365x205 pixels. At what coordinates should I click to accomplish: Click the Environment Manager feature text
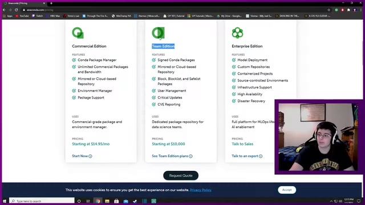coord(95,91)
